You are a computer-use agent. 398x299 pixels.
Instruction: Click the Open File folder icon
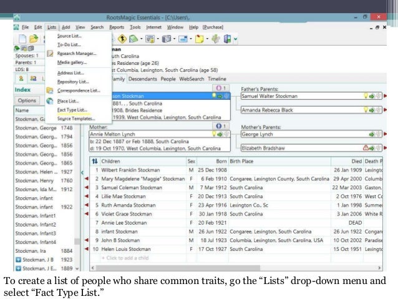tap(34, 39)
